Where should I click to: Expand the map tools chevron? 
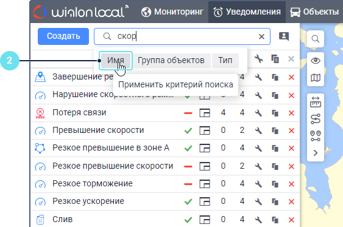316,153
